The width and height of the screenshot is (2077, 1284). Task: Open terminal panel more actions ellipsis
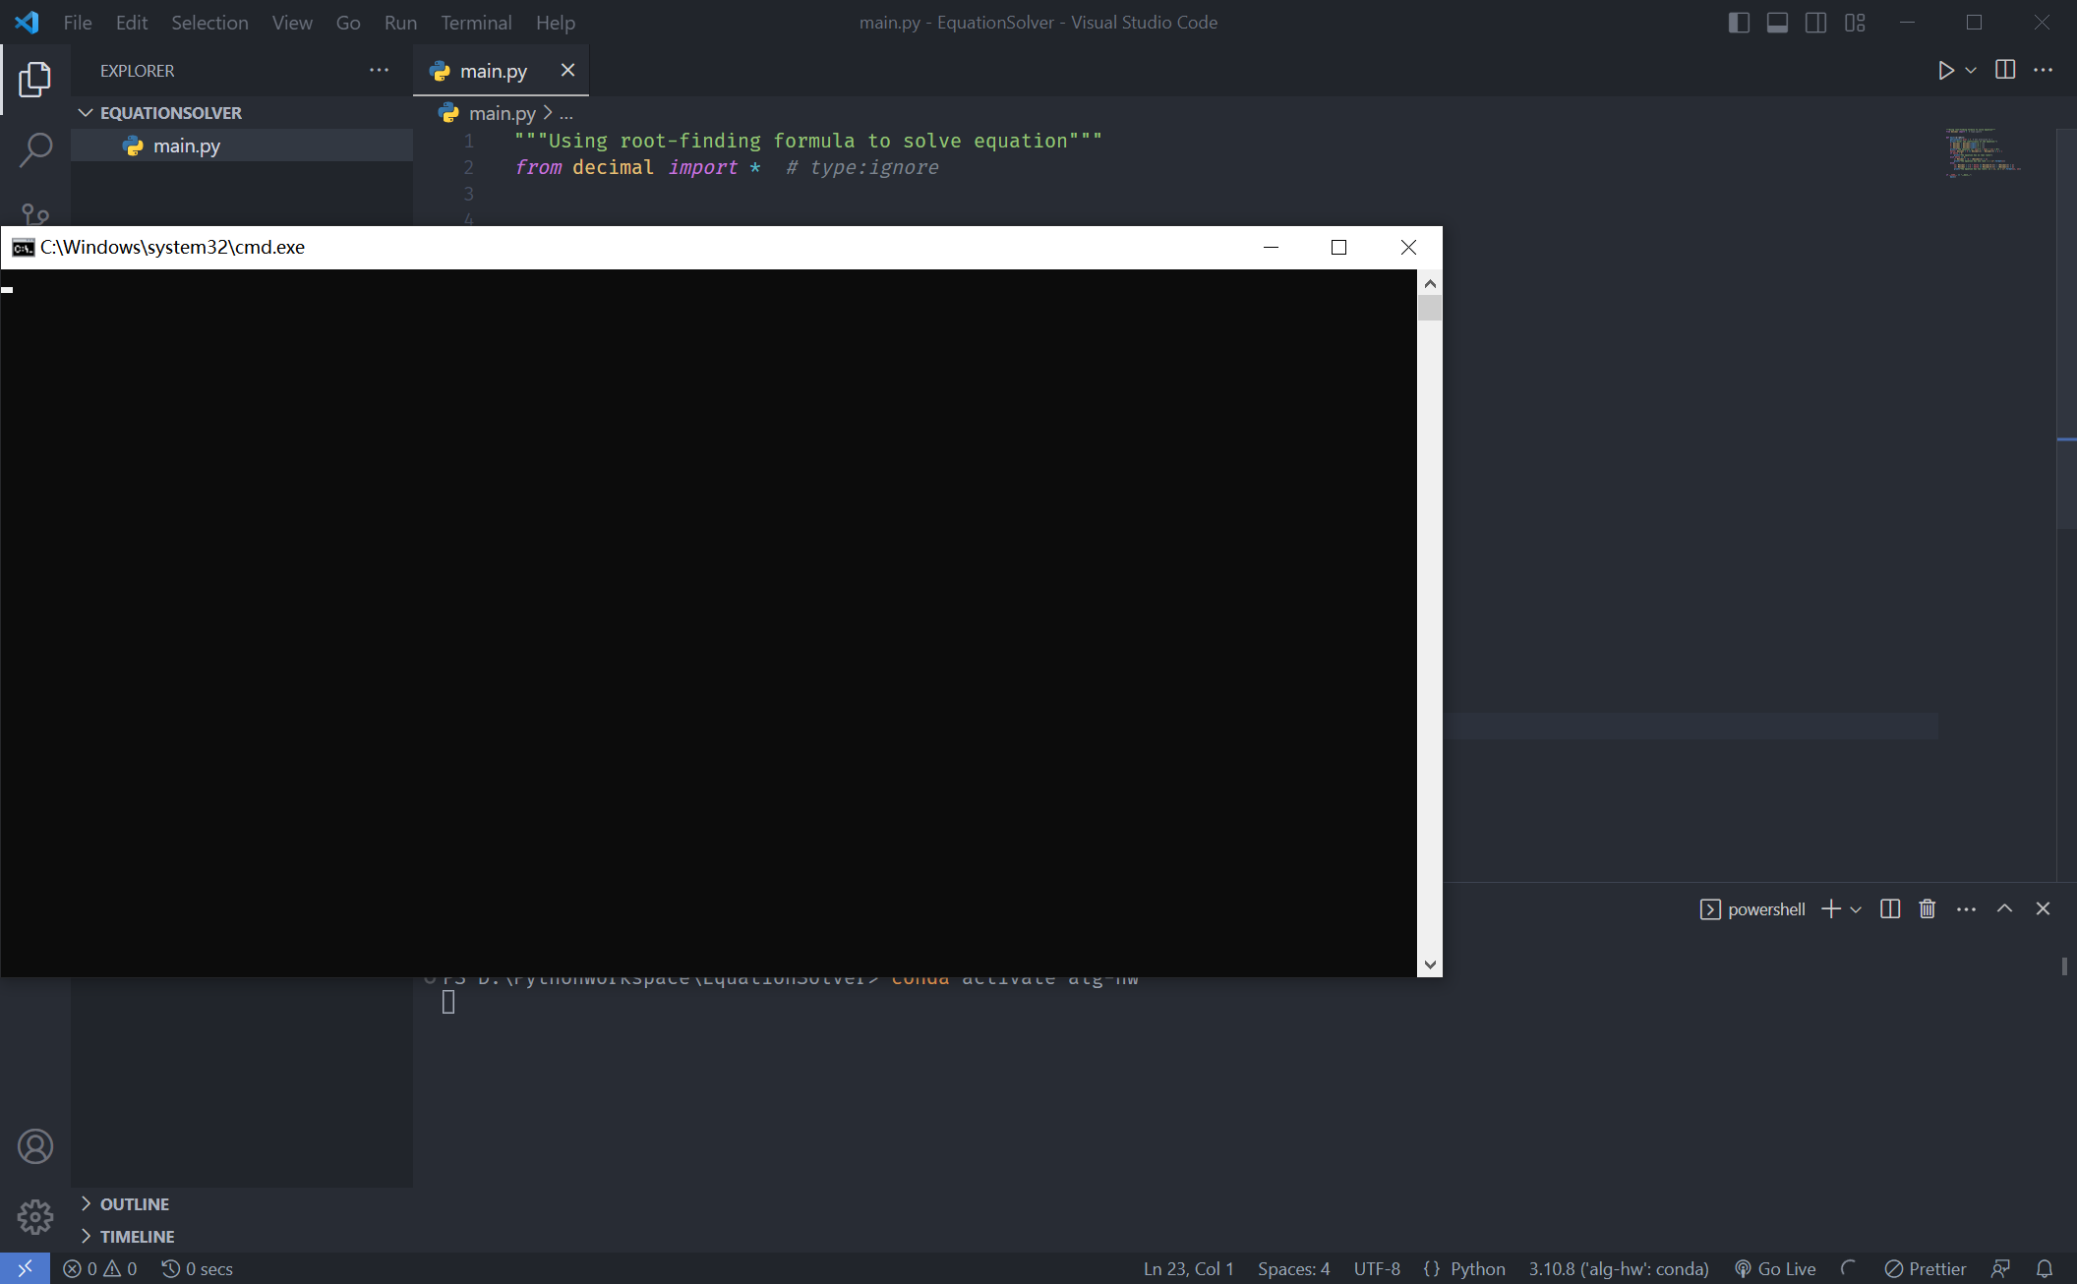(x=1967, y=909)
